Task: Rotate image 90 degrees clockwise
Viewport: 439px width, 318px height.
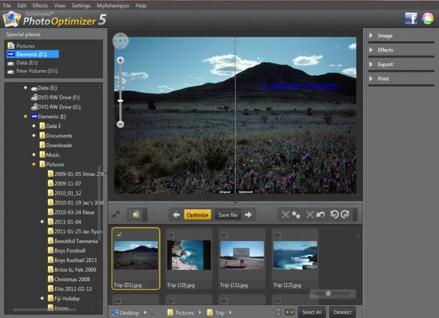Action: 345,214
